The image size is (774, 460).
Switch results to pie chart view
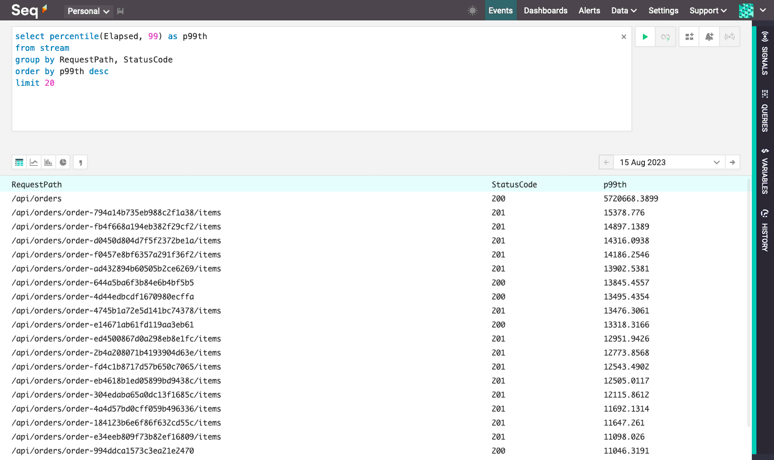tap(63, 162)
